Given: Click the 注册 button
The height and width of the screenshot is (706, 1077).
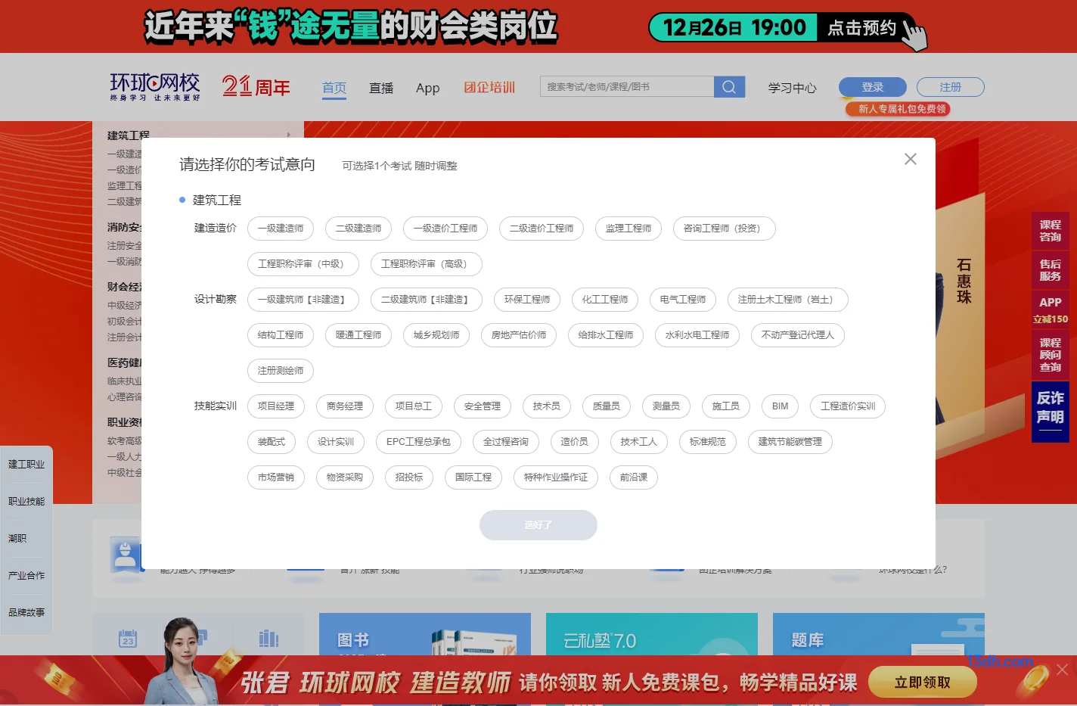Looking at the screenshot, I should click(x=951, y=87).
